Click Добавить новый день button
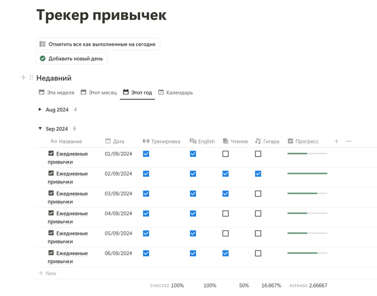 pyautogui.click(x=72, y=58)
